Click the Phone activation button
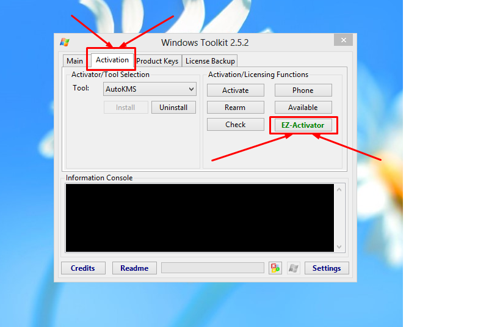500x327 pixels. (303, 90)
